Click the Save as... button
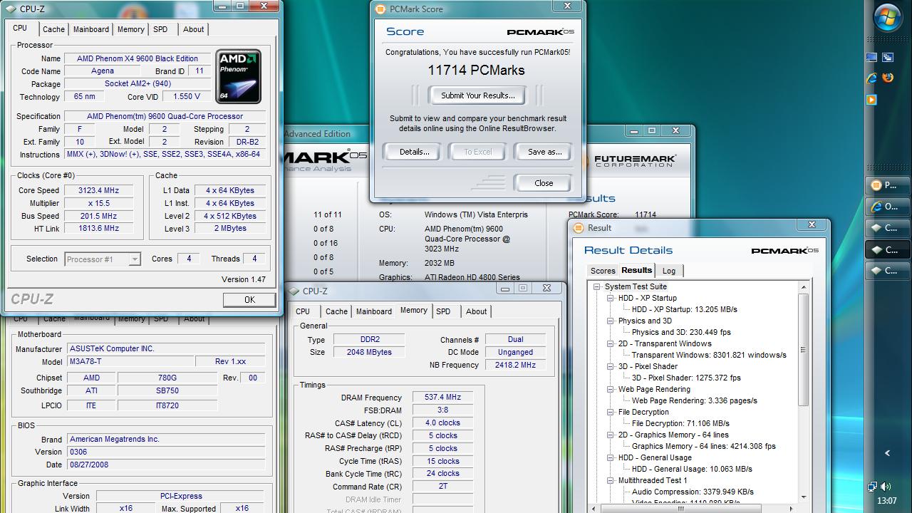Viewport: 912px width, 513px height. (544, 152)
